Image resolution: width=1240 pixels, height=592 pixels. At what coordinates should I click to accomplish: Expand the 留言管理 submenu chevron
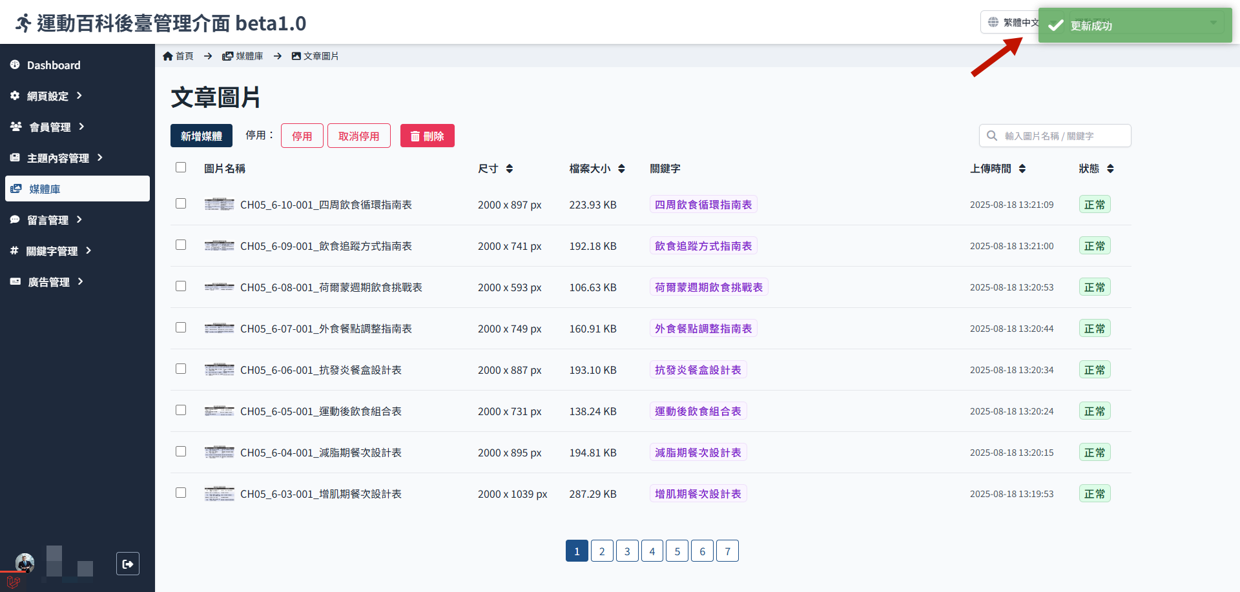pyautogui.click(x=79, y=219)
